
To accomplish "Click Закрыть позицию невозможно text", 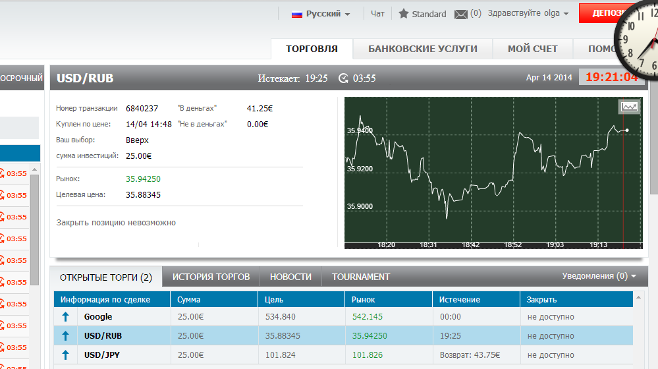I will [116, 223].
